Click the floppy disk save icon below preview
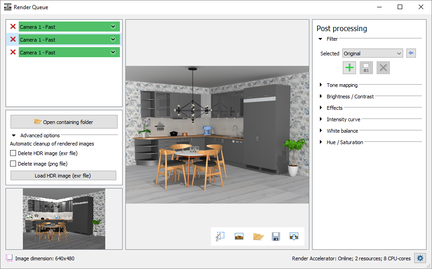The image size is (432, 269). tap(276, 237)
